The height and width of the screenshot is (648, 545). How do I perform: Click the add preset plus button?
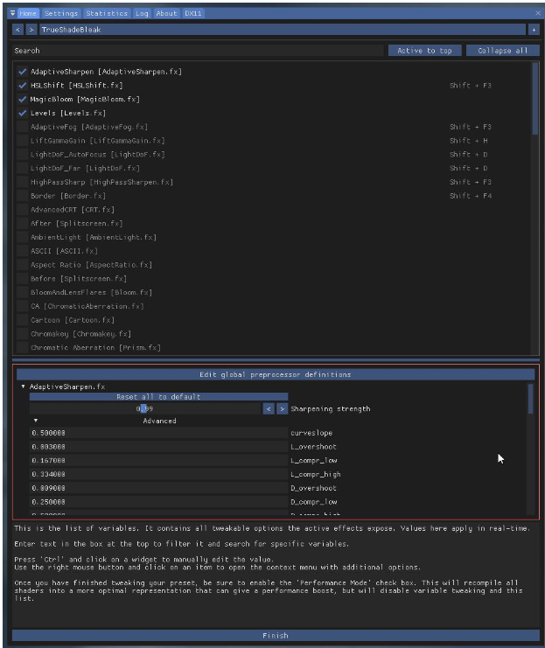point(533,30)
